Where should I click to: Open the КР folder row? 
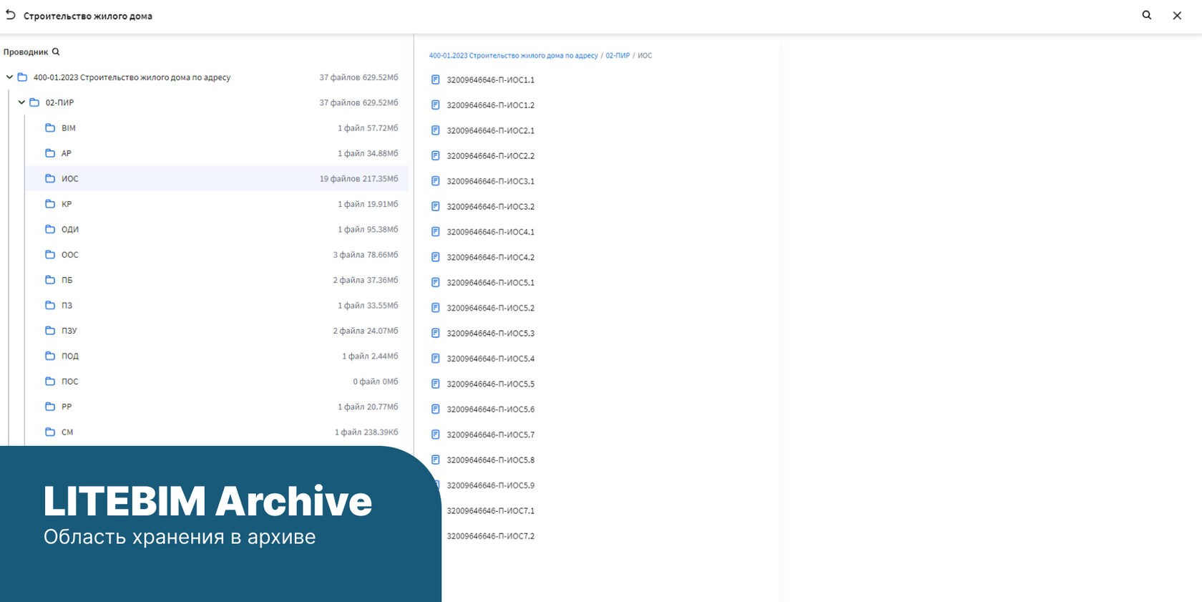coord(217,204)
